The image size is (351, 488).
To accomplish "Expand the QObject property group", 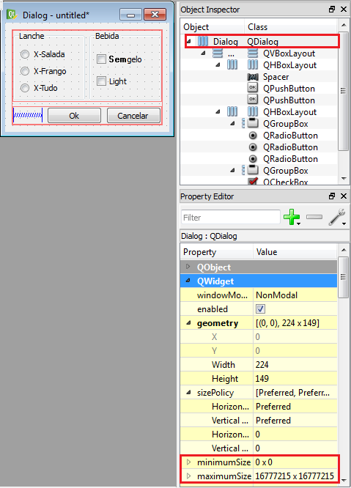I will pyautogui.click(x=188, y=267).
